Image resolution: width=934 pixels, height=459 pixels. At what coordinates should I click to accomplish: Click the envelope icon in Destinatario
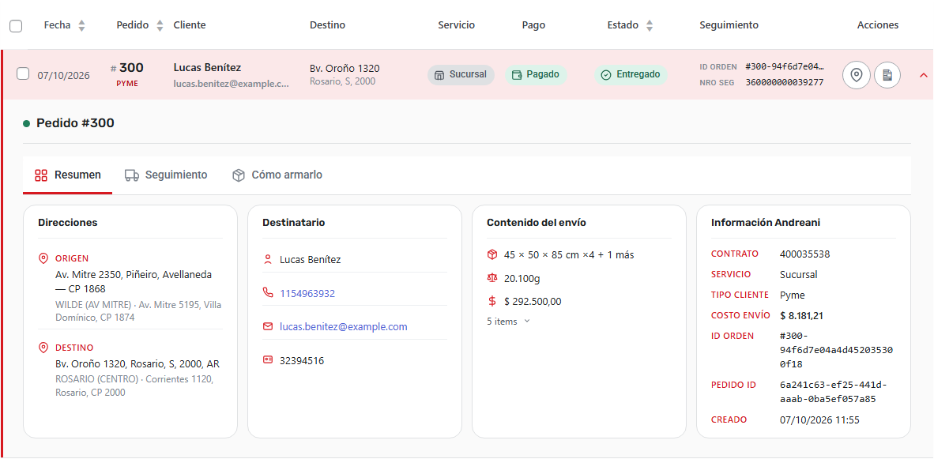(267, 326)
